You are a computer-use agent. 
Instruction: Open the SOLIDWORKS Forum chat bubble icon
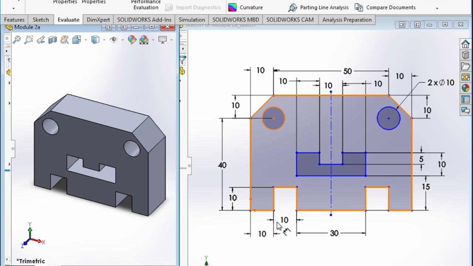click(465, 110)
